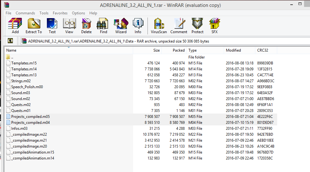Viewport: 310px width, 172px height.
Task: Click the Delete toolbar icon
Action: click(86, 26)
